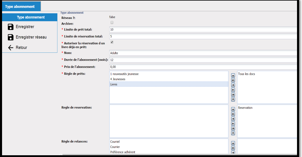This screenshot has height=157, width=302.
Task: Switch to the Type abonnement top tab
Action: 21,6
